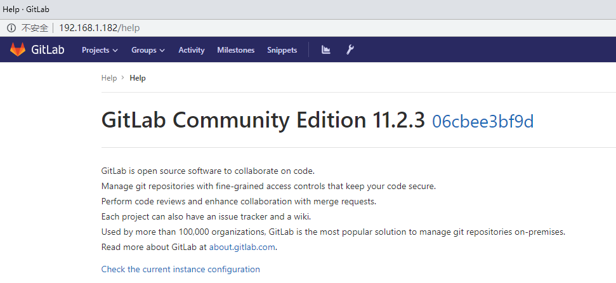Click the GitLab wordmark in navbar
This screenshot has width=616, height=283.
click(x=48, y=50)
